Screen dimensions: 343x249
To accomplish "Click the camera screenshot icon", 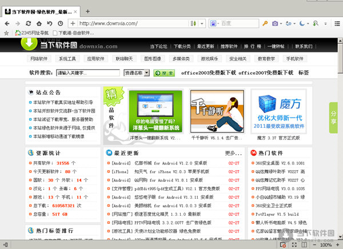I will pyautogui.click(x=275, y=23).
